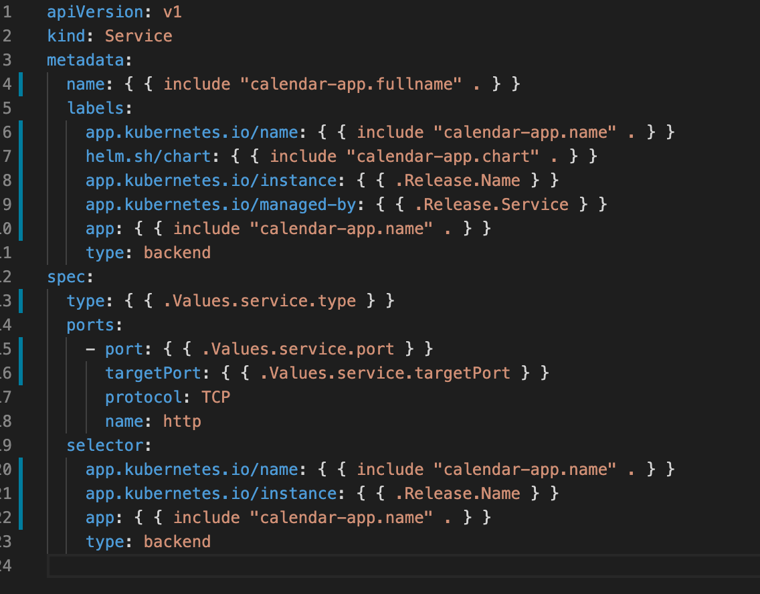The width and height of the screenshot is (760, 594).
Task: Click the targetPort key on line 16
Action: click(153, 373)
